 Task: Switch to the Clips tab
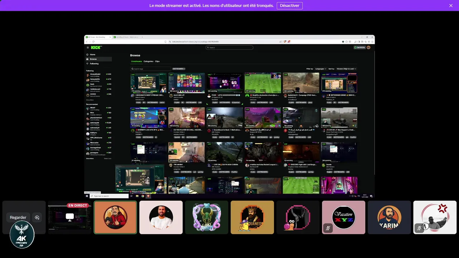157,61
